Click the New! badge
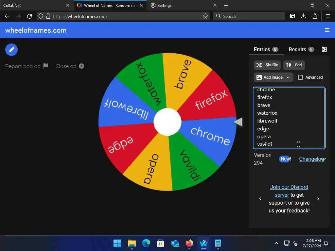The width and height of the screenshot is (335, 251). (x=285, y=159)
